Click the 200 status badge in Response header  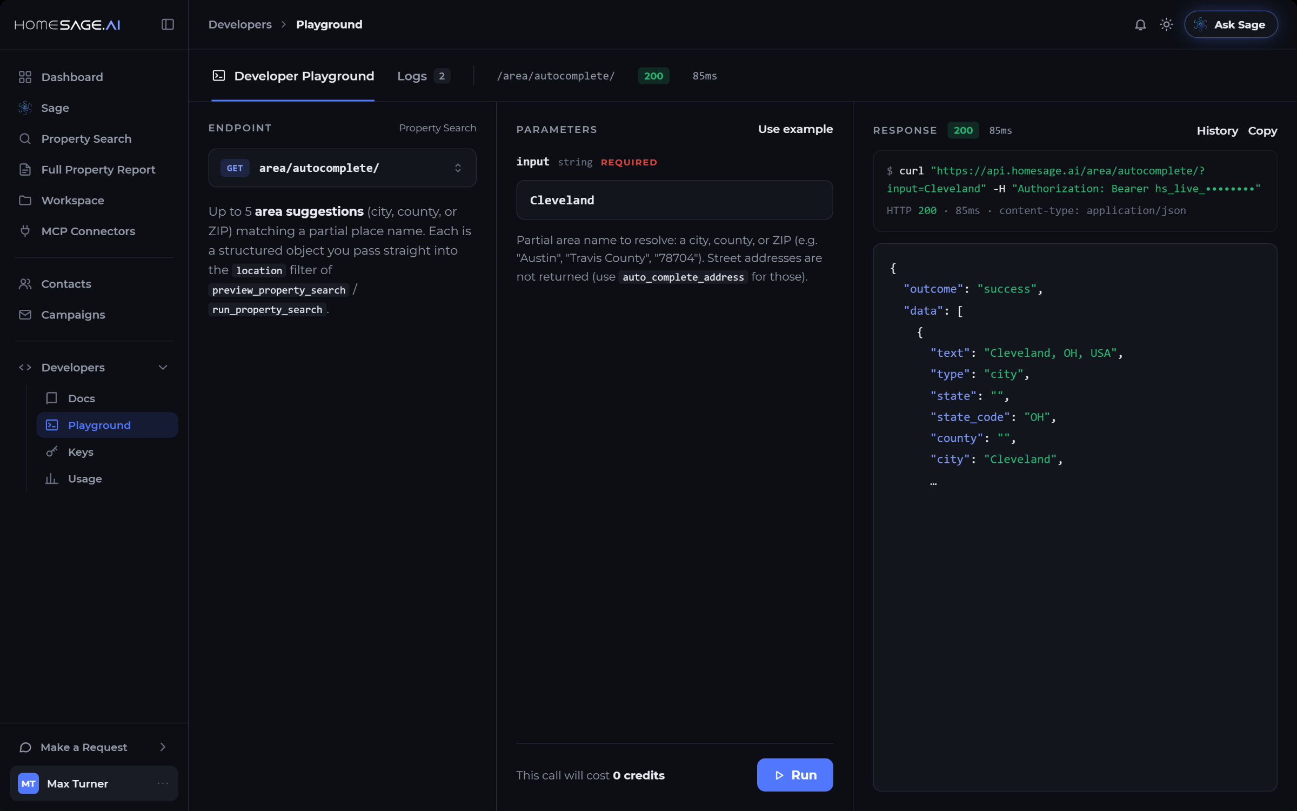[x=963, y=130]
